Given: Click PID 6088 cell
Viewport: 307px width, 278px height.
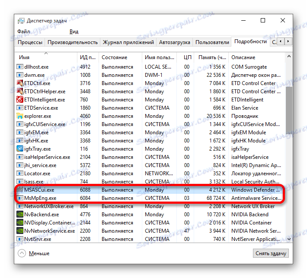Looking at the screenshot, I should click(85, 190).
